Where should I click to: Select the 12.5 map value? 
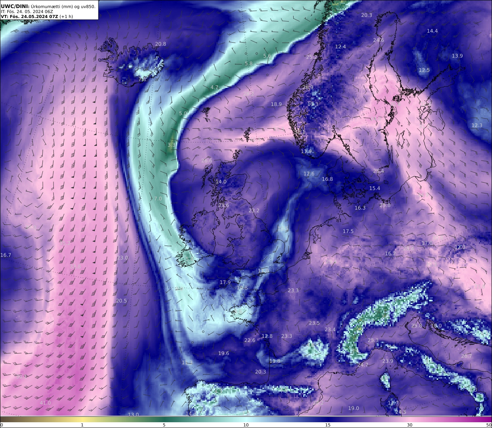(424, 70)
